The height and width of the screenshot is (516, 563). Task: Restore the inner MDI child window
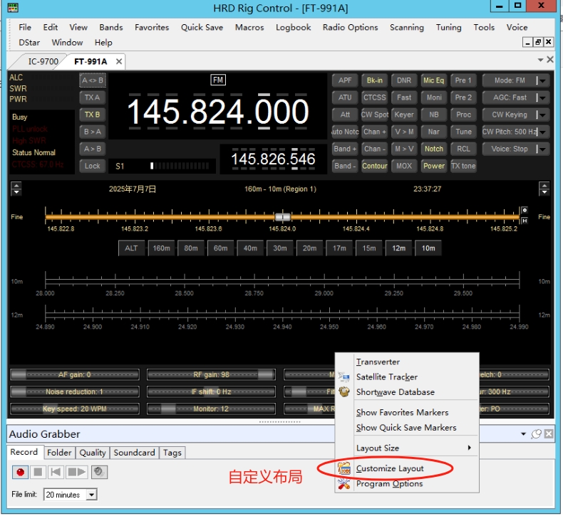(538, 42)
